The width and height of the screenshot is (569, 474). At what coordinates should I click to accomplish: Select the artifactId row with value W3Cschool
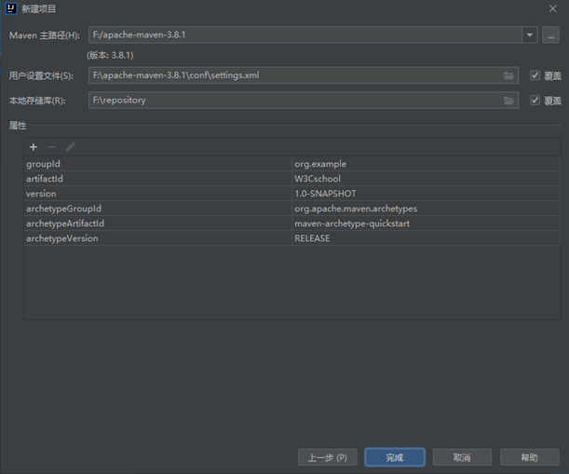158,179
